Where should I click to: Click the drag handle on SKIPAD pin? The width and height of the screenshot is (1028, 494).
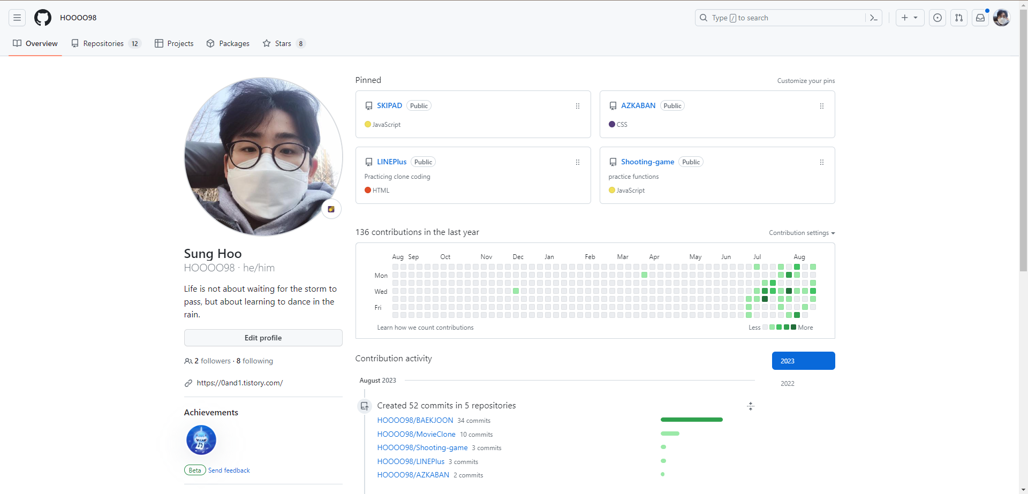[578, 106]
